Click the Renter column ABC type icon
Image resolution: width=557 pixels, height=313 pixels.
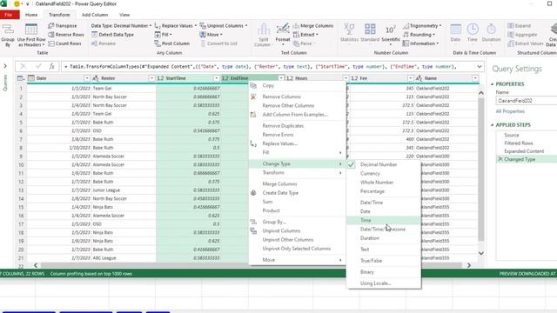[96, 78]
